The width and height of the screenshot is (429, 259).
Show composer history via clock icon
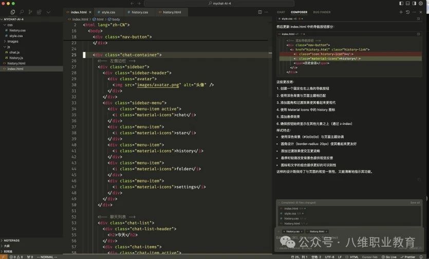click(x=408, y=12)
